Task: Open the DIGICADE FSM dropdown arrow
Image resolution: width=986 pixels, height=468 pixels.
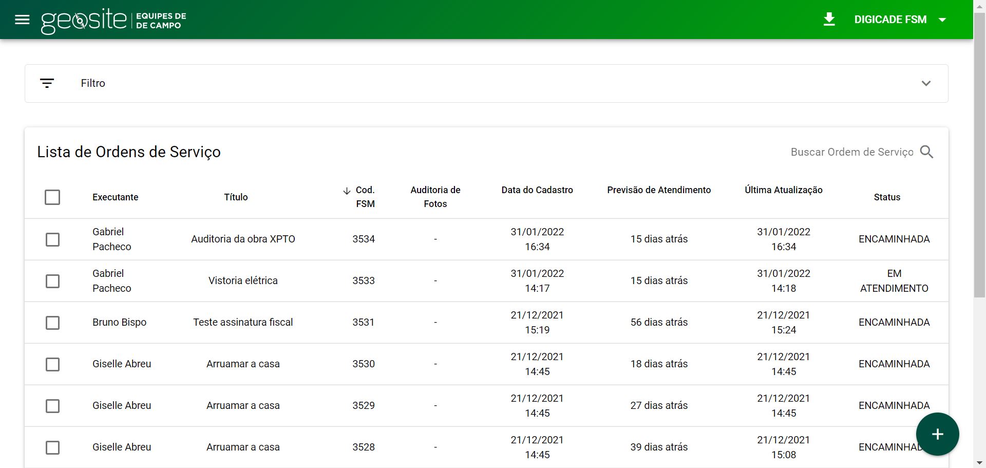Action: pos(943,20)
